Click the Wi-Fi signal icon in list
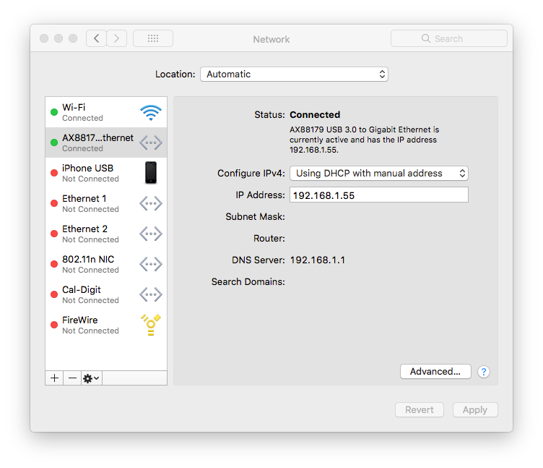This screenshot has height=468, width=543. click(x=151, y=112)
